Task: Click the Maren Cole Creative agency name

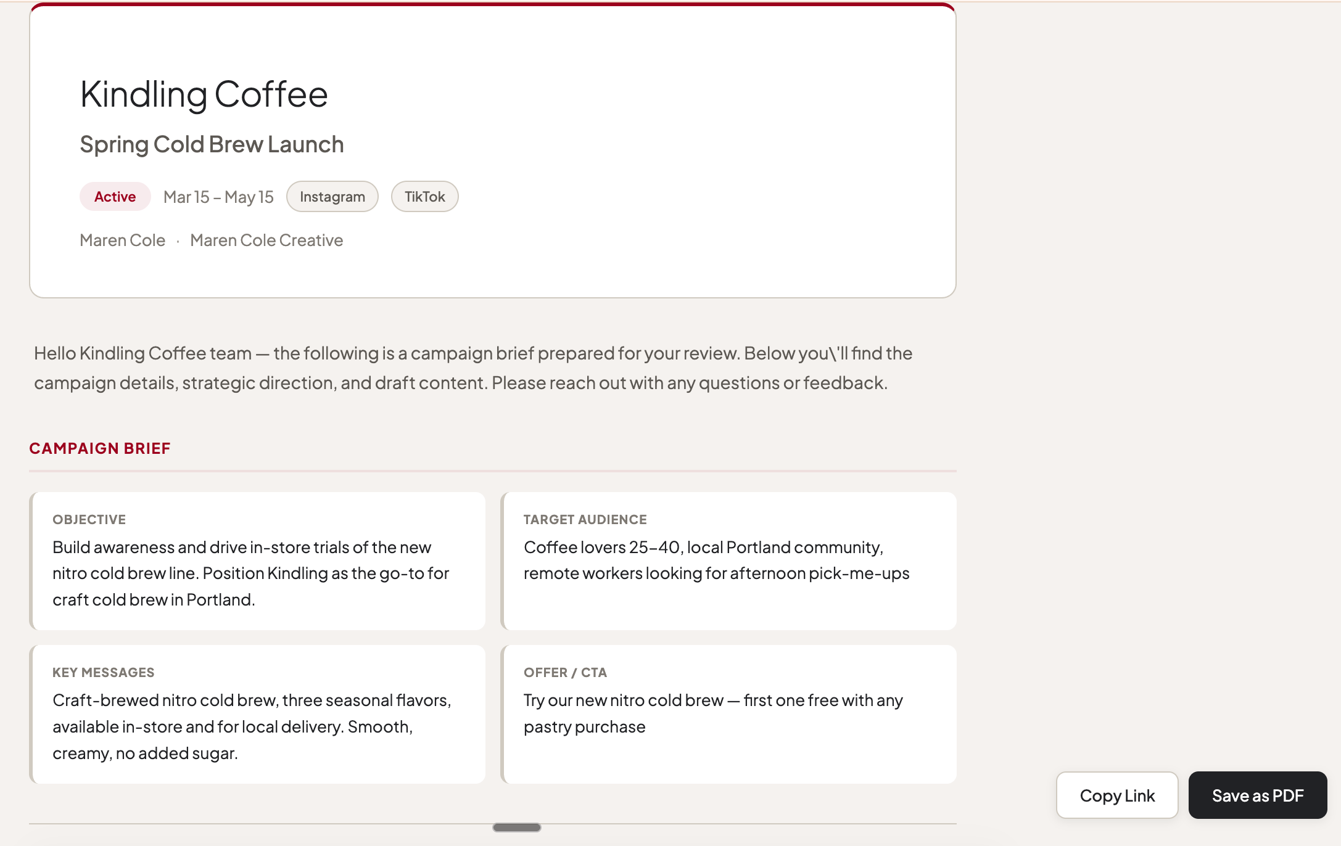Action: tap(266, 240)
